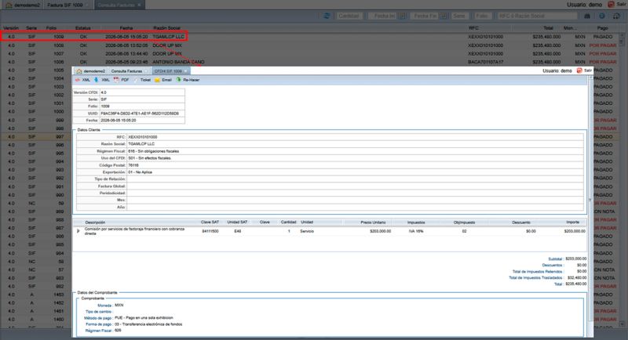Select the ANTONIO BANDA CANO invoice row
The width and height of the screenshot is (628, 340).
coord(311,62)
